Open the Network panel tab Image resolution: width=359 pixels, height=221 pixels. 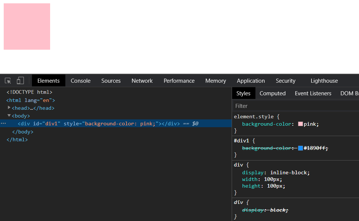coord(142,81)
